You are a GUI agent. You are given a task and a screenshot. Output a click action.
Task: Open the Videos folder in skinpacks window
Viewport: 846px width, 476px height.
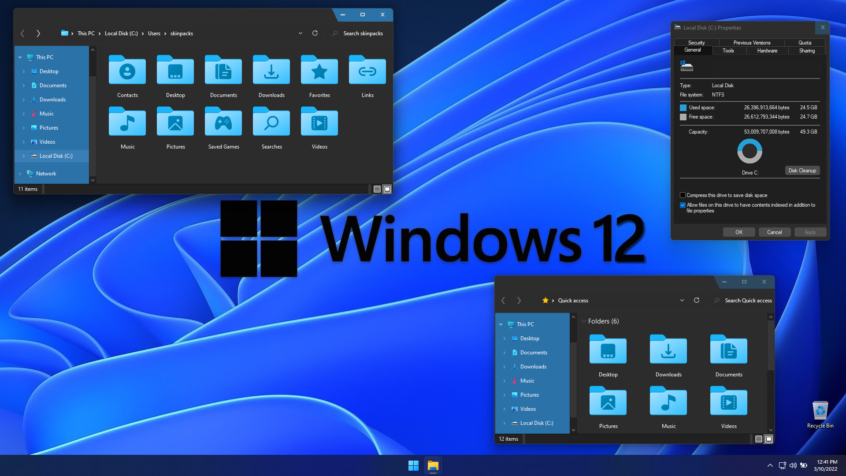319,127
